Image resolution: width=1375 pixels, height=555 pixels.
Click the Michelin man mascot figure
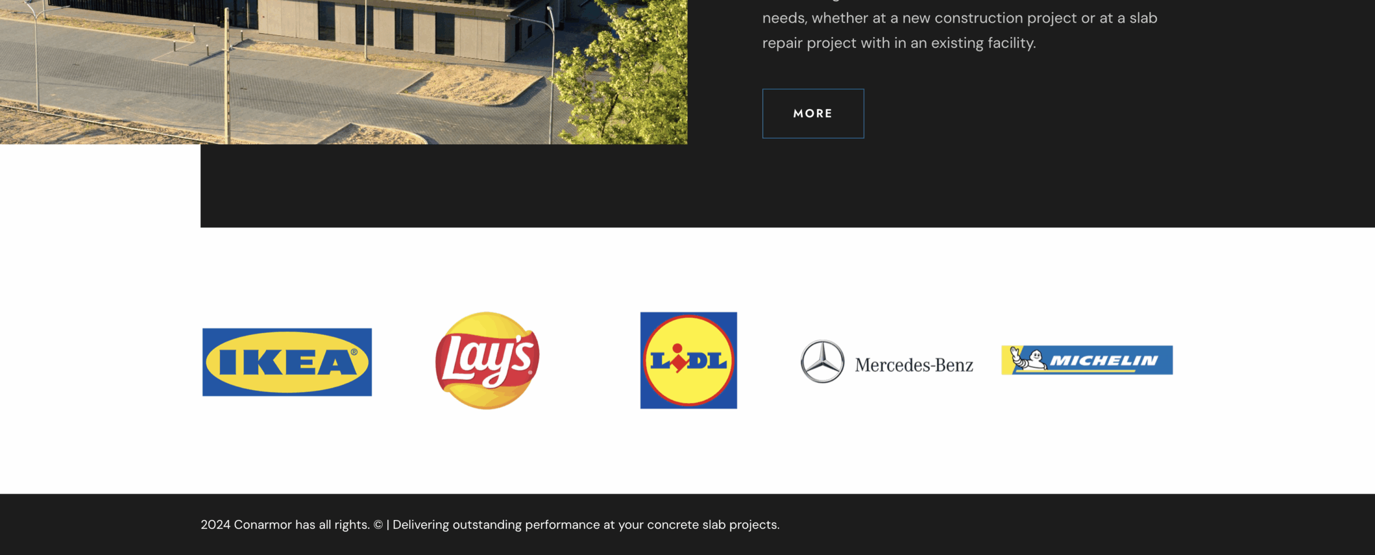click(x=1028, y=359)
